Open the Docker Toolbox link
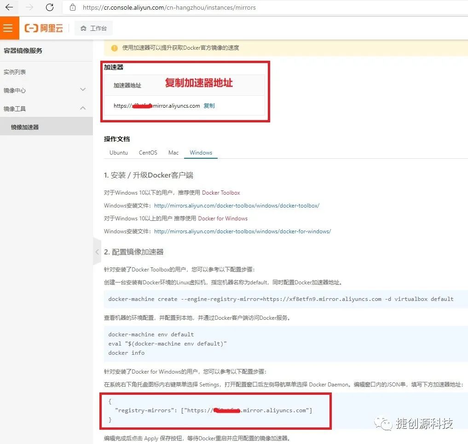468x444 pixels. click(221, 193)
